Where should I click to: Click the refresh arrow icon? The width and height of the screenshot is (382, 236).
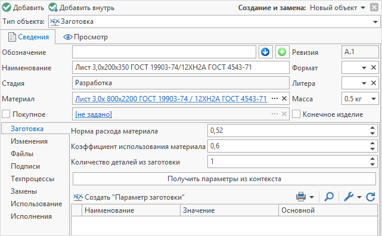click(371, 197)
